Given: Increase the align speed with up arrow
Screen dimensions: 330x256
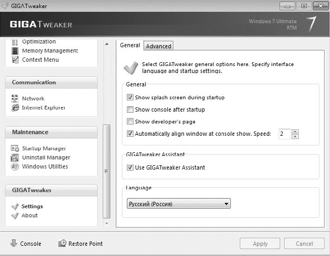Looking at the screenshot, I should point(295,131).
